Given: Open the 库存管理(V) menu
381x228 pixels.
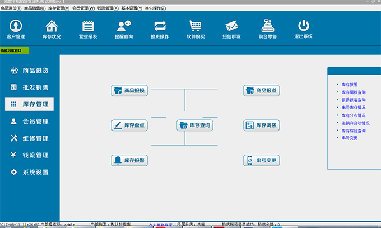Looking at the screenshot, I should coord(59,8).
